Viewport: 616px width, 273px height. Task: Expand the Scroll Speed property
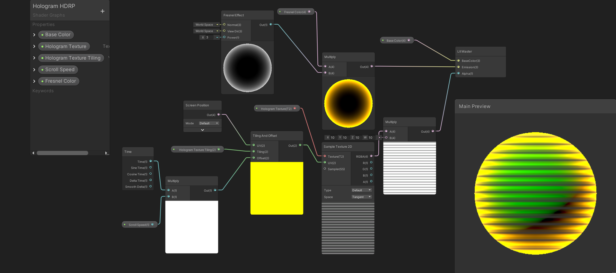pyautogui.click(x=34, y=70)
